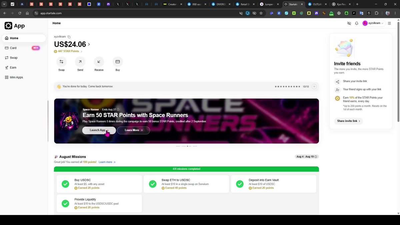Expand the US$24.06 balance details

coord(89,44)
